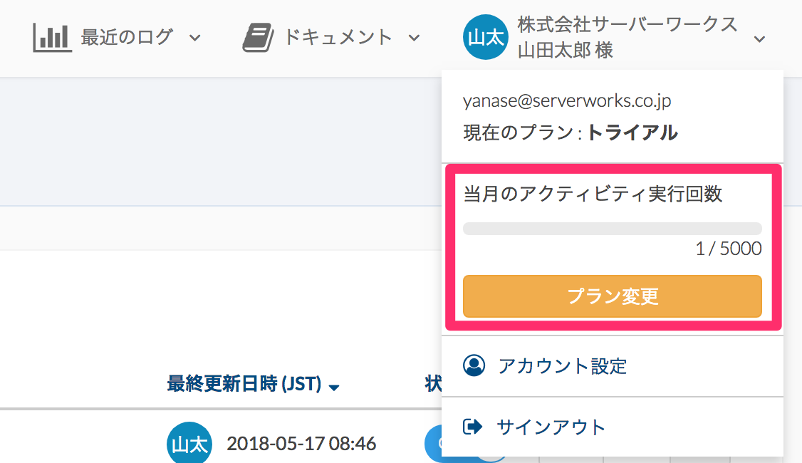
Task: Click the yanase@serverworks.co.jp email text
Action: click(567, 100)
